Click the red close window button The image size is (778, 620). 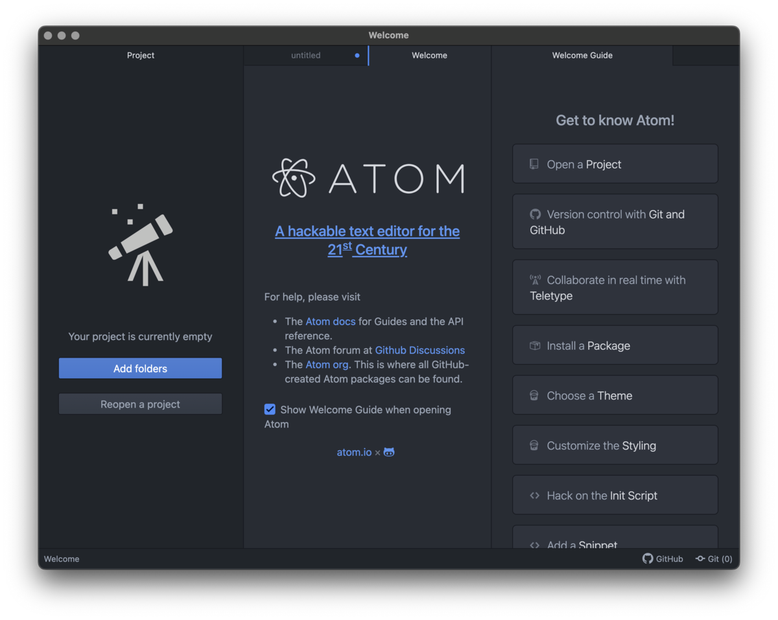pos(48,36)
